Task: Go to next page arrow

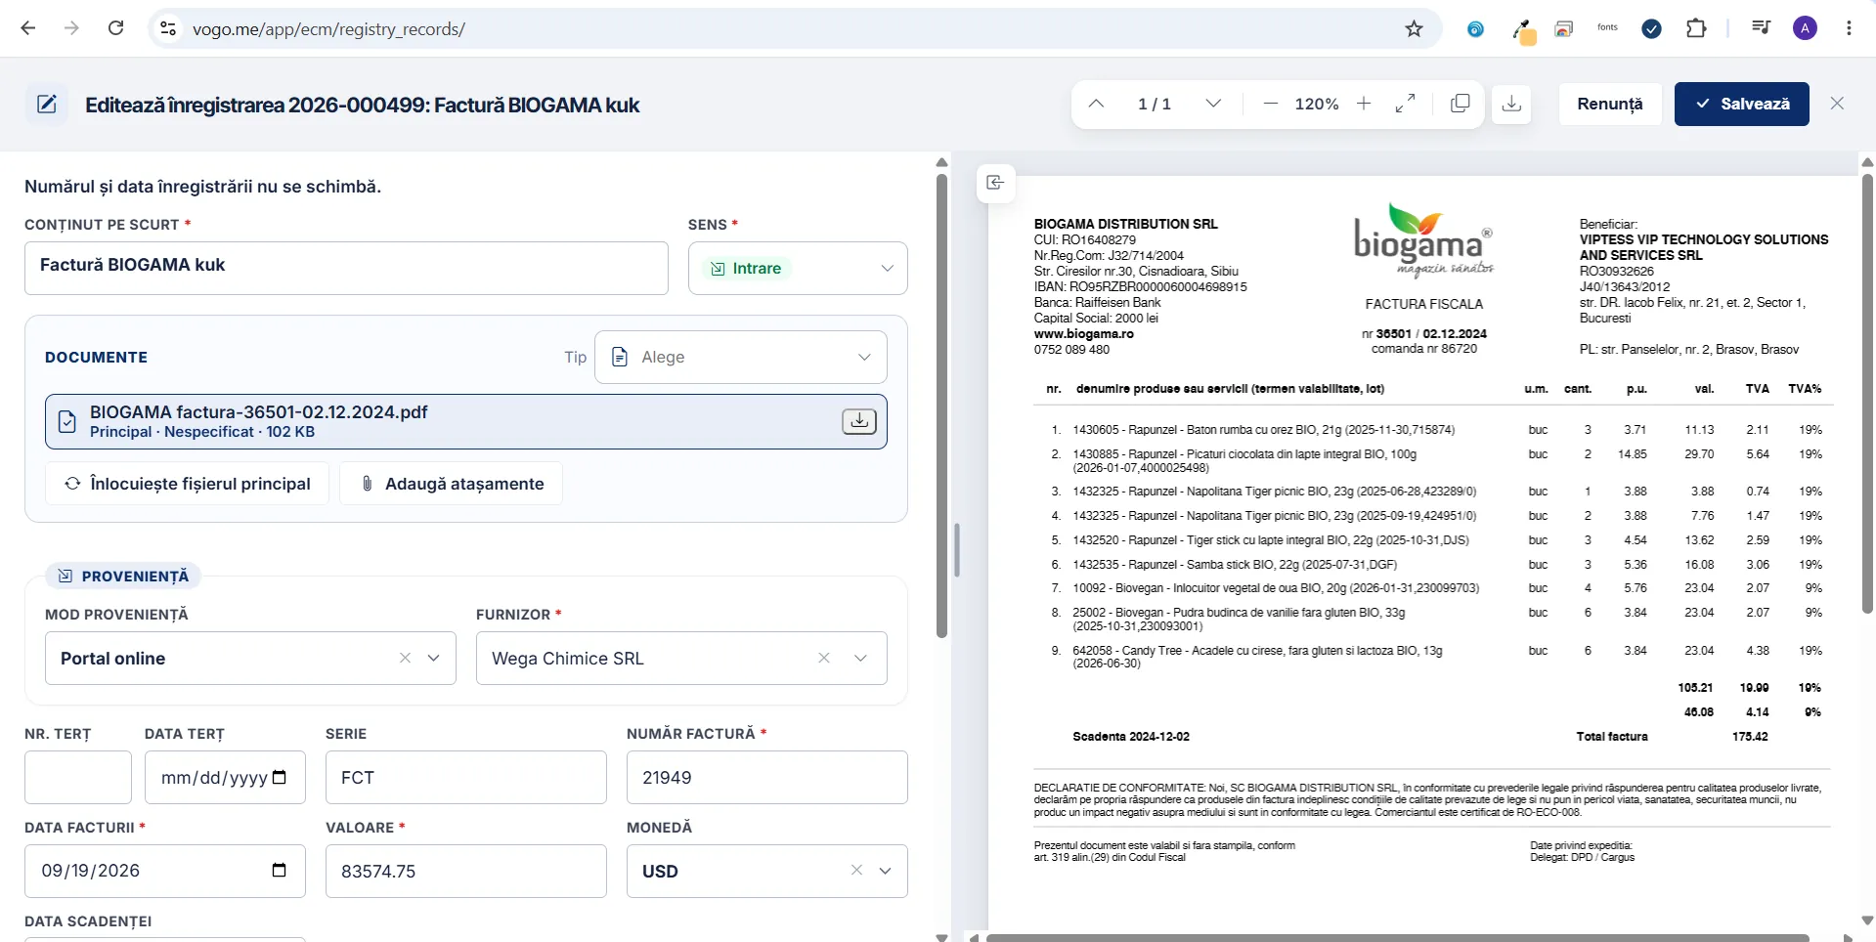Action: click(1213, 104)
